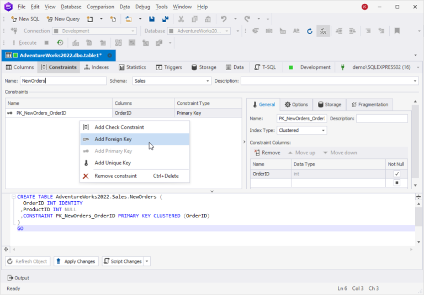
Task: Click the New Query toolbar button
Action: point(63,19)
